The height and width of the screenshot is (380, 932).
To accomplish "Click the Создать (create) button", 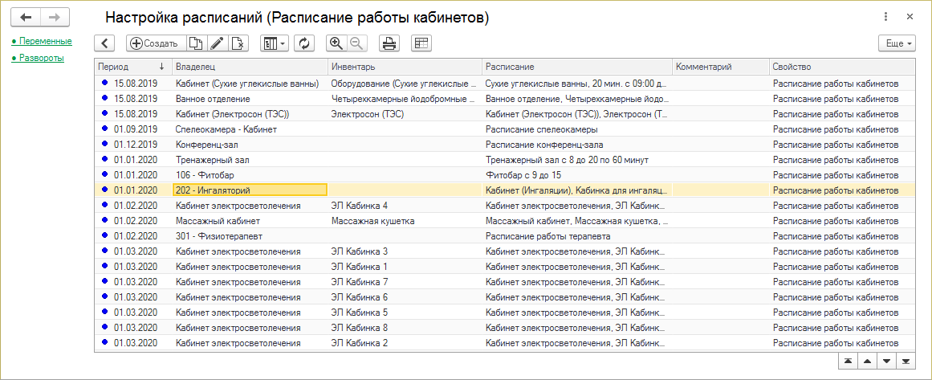I will coord(154,43).
